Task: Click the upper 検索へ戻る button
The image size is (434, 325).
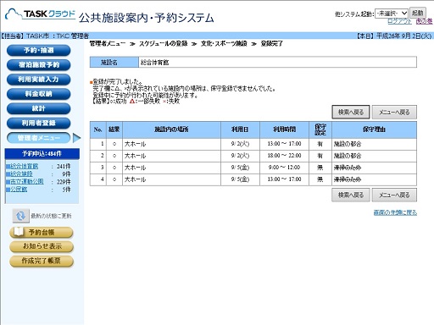Action: 351,112
